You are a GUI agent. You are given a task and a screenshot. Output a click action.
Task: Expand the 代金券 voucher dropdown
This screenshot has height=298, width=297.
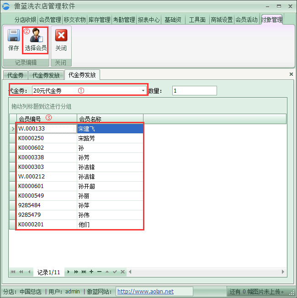pyautogui.click(x=143, y=91)
